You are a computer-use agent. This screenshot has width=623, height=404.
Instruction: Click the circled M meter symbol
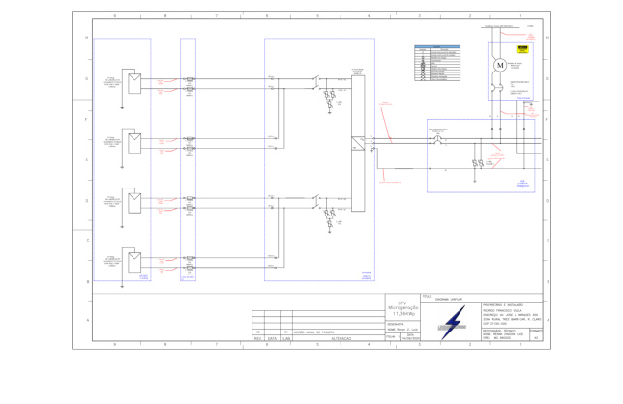500,65
